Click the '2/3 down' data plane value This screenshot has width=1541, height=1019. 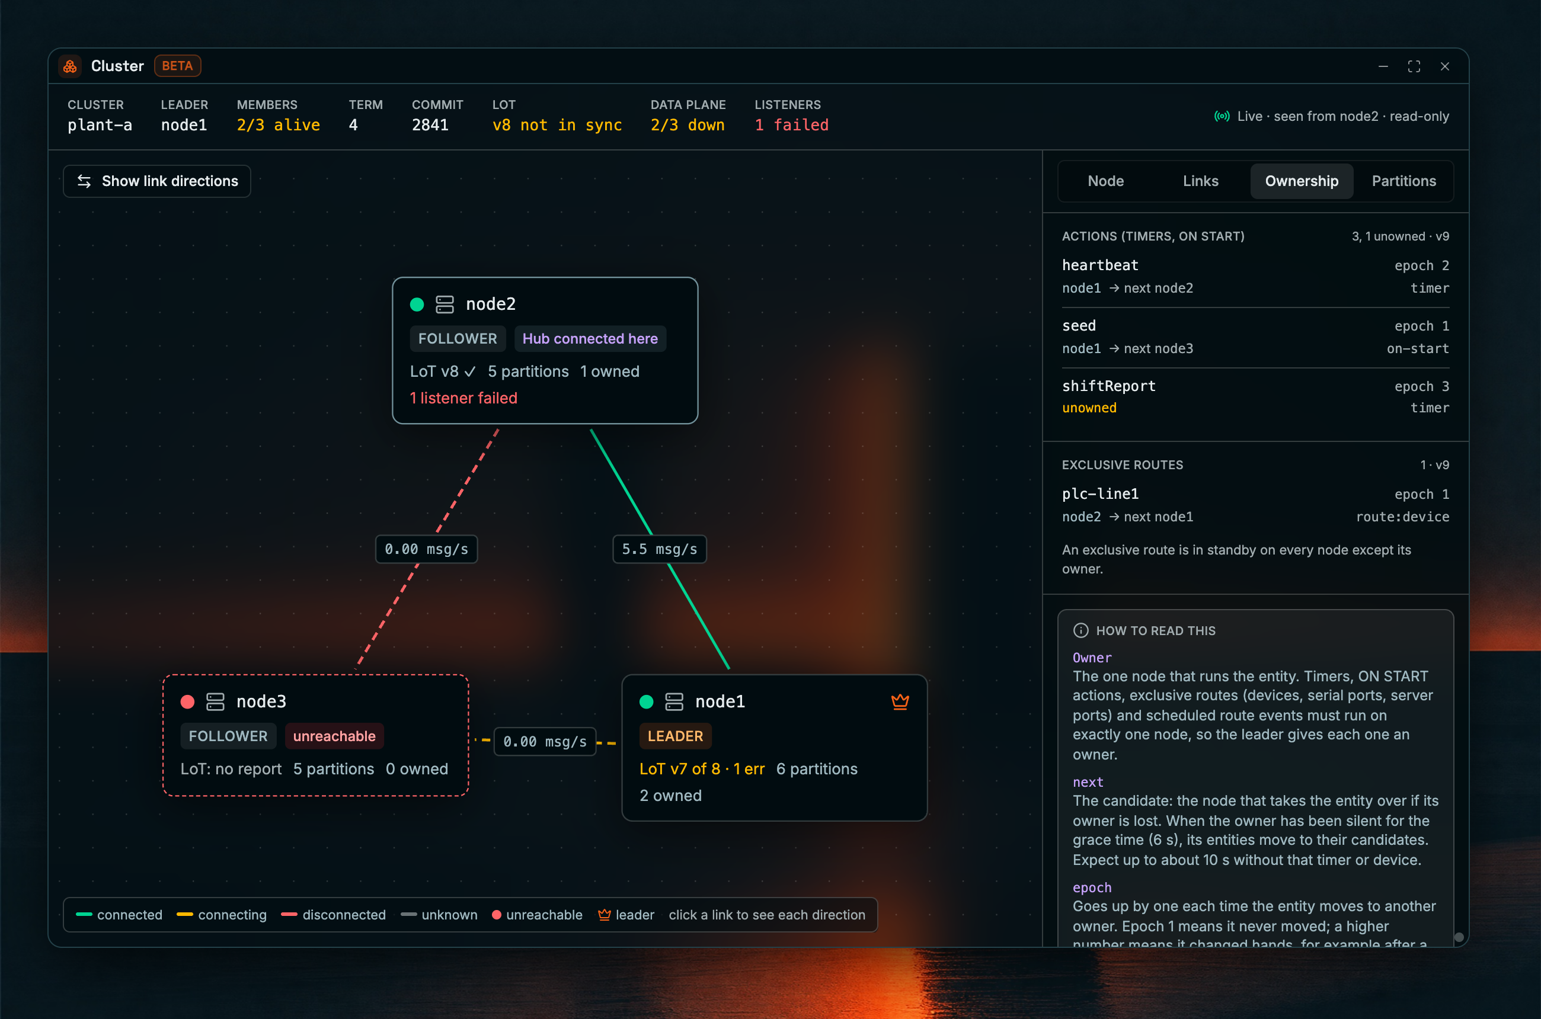(688, 125)
